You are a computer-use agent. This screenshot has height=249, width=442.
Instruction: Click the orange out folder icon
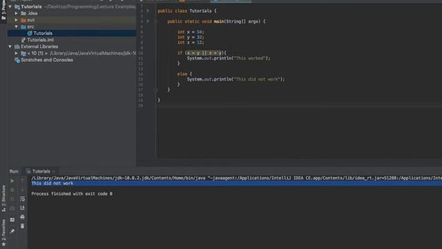coord(23,20)
